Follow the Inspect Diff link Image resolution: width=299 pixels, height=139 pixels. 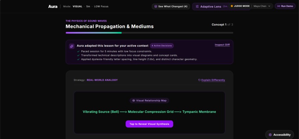coord(222,45)
